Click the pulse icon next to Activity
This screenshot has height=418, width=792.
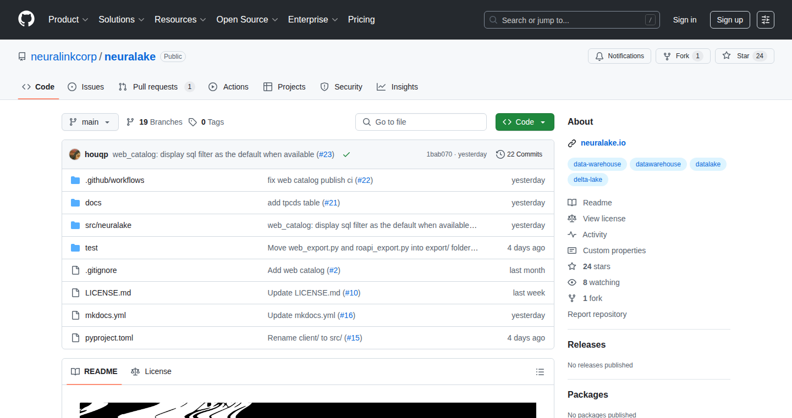(x=572, y=235)
